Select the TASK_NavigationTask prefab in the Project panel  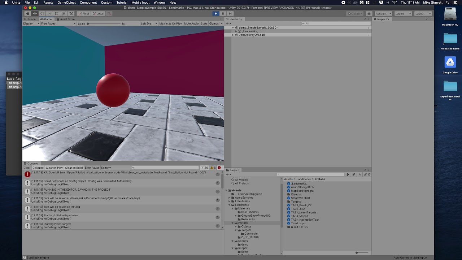[x=305, y=220]
